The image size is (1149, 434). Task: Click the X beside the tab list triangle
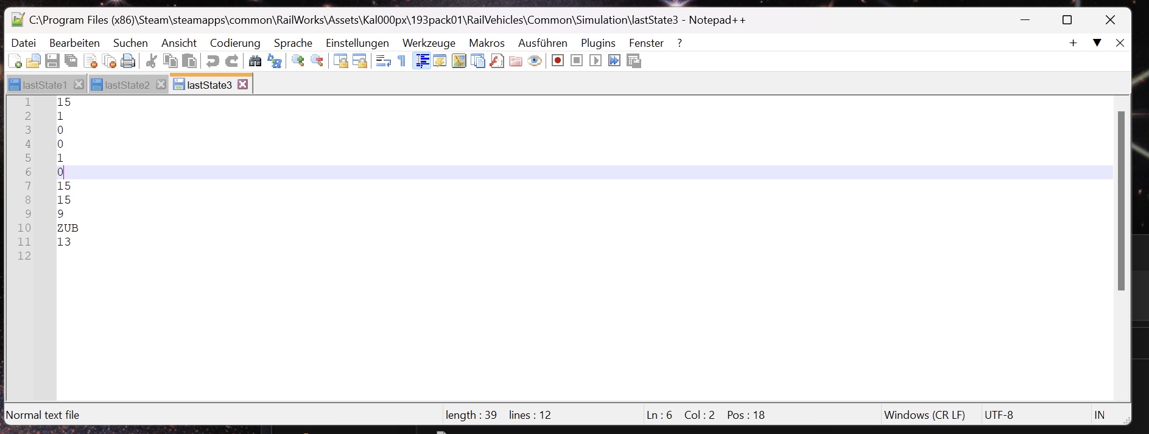click(x=1120, y=43)
